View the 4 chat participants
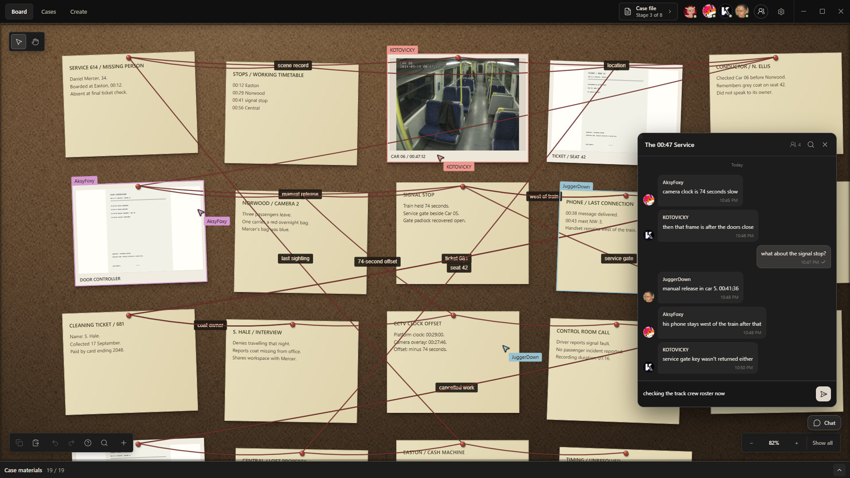The image size is (850, 478). pos(795,145)
